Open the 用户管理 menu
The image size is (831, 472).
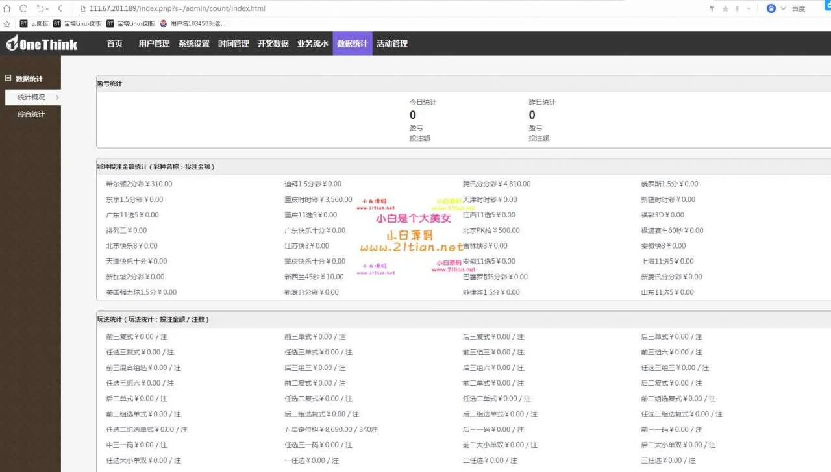point(154,43)
